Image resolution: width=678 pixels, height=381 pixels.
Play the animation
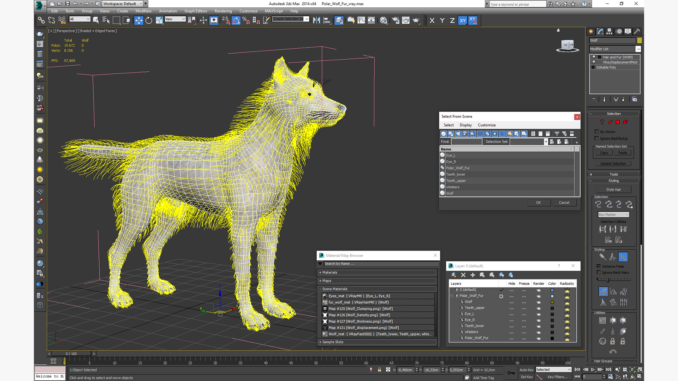pyautogui.click(x=593, y=369)
